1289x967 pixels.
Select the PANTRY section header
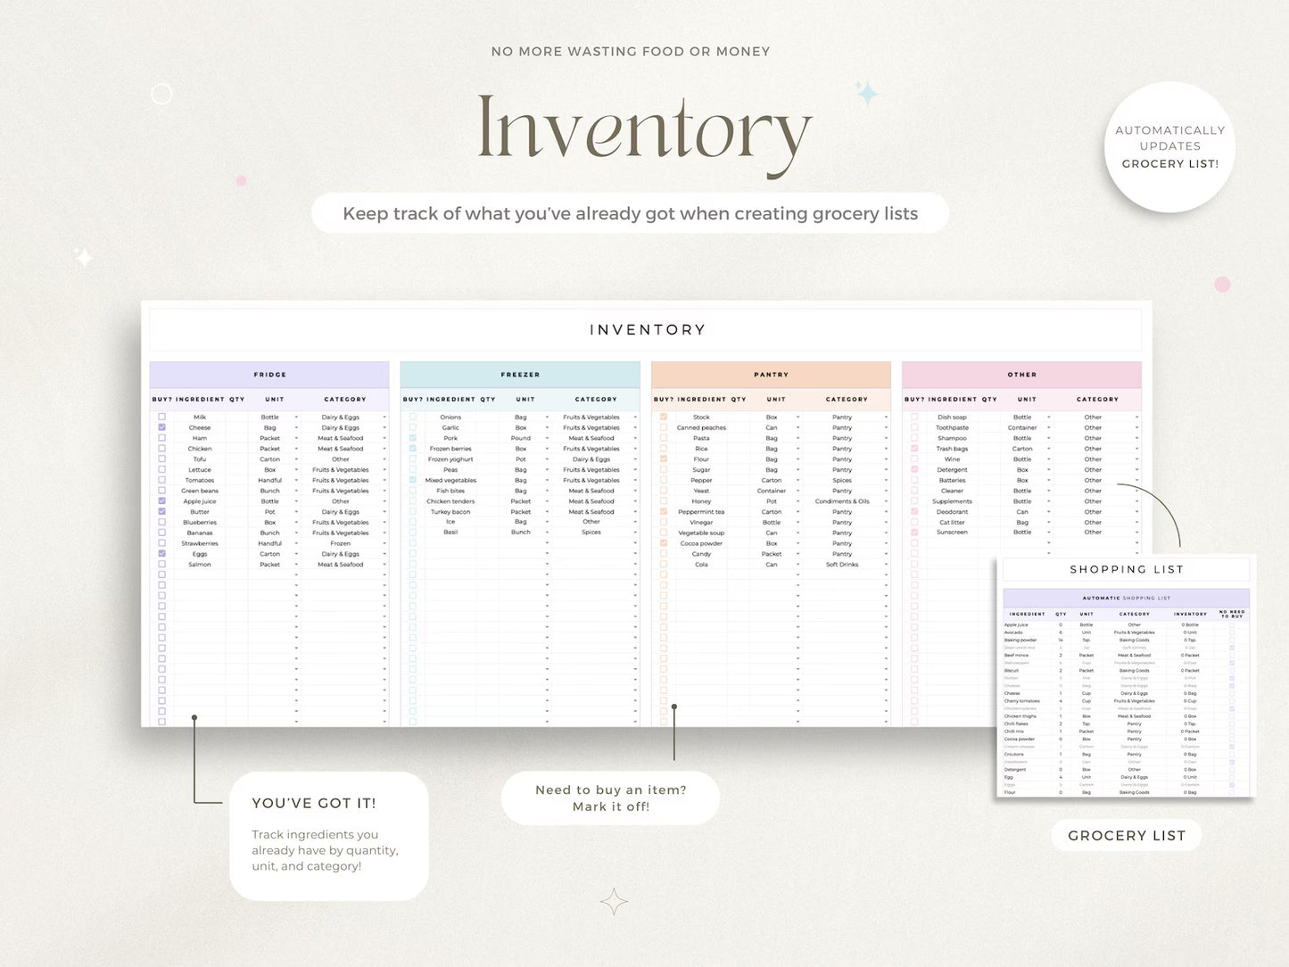[x=771, y=374]
